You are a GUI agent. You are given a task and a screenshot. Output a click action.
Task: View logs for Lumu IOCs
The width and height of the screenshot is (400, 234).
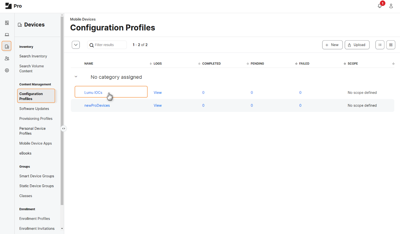tap(157, 92)
